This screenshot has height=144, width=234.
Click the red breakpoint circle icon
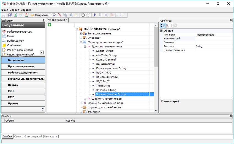pyautogui.click(x=111, y=15)
